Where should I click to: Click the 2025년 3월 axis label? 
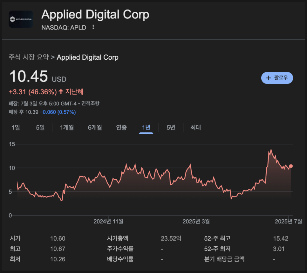pyautogui.click(x=196, y=221)
